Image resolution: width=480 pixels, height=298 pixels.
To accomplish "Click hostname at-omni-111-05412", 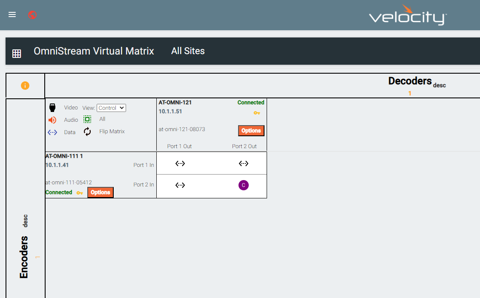I will 69,182.
